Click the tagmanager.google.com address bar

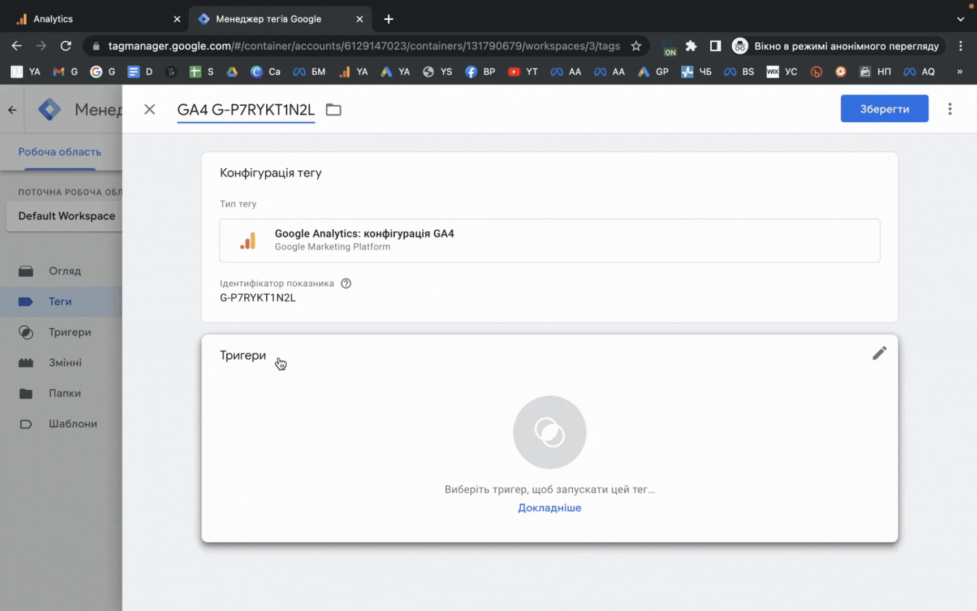tap(364, 46)
